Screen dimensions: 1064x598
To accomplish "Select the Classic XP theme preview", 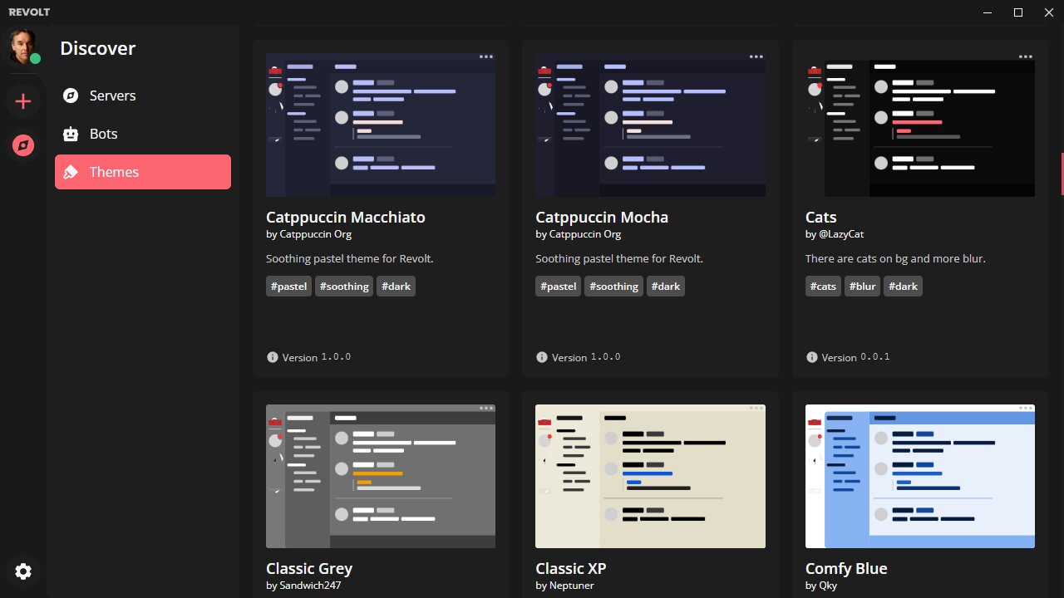I will click(650, 476).
